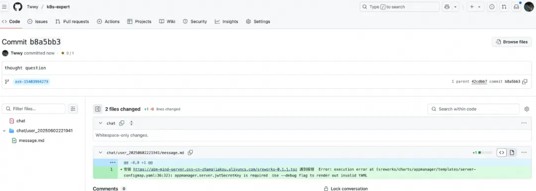Collapse the chat file diff
The width and height of the screenshot is (536, 191).
coord(100,124)
